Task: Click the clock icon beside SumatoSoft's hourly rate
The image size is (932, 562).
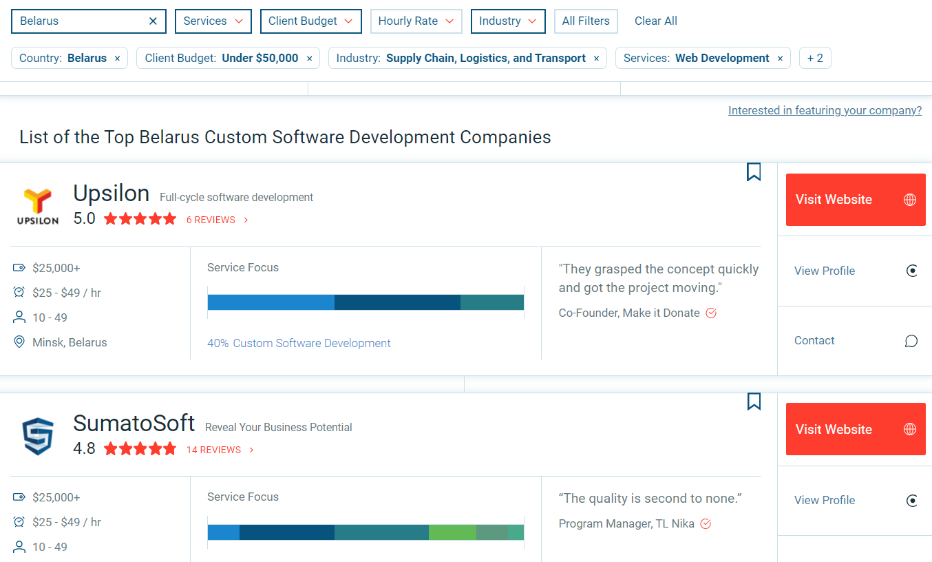Action: [19, 522]
